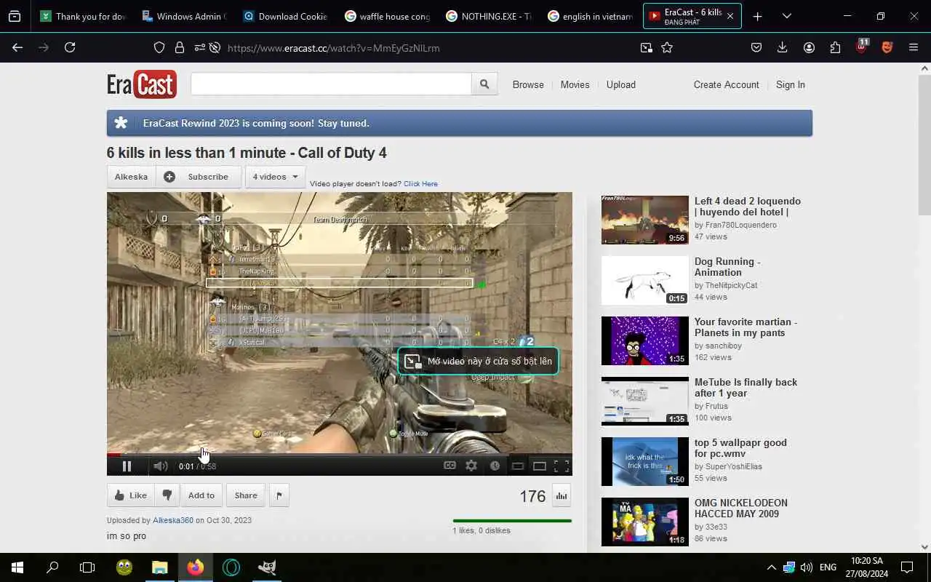Viewport: 931px width, 582px height.
Task: Open 'MeTube Is finally back' video title
Action: pyautogui.click(x=746, y=388)
